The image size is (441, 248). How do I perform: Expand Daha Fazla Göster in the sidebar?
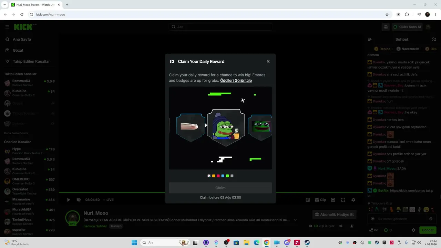point(16,133)
